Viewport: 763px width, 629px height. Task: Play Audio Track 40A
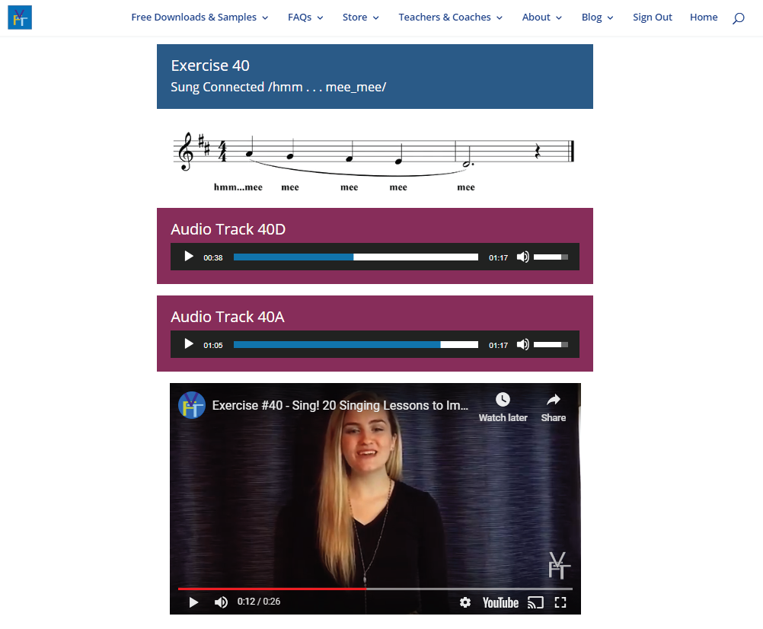(x=189, y=344)
